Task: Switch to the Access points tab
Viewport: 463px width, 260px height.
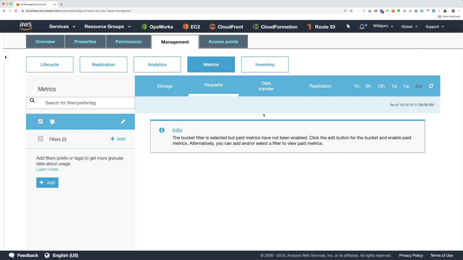Action: [x=223, y=42]
